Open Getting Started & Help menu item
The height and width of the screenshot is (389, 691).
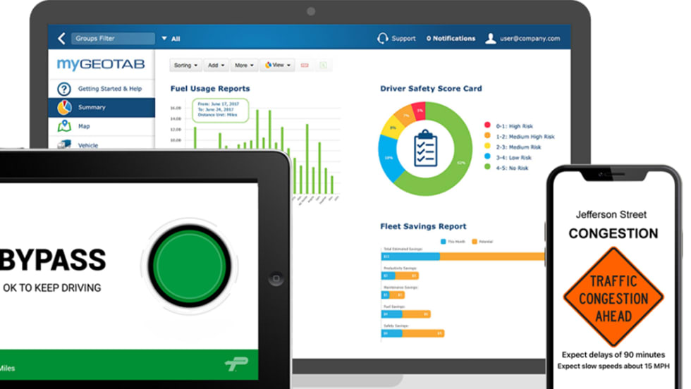(110, 89)
